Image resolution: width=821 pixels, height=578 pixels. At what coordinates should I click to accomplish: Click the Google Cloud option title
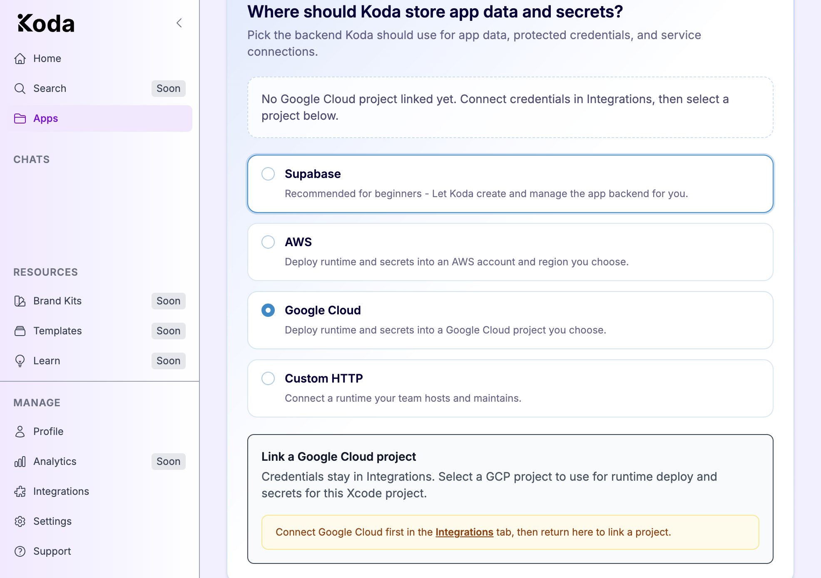click(x=323, y=310)
